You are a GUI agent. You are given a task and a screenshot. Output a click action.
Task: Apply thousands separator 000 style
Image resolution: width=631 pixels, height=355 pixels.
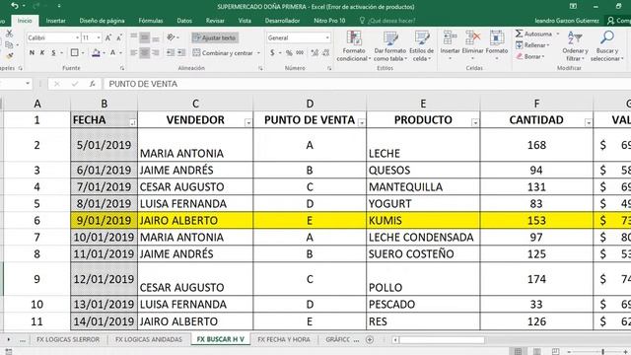pyautogui.click(x=300, y=52)
